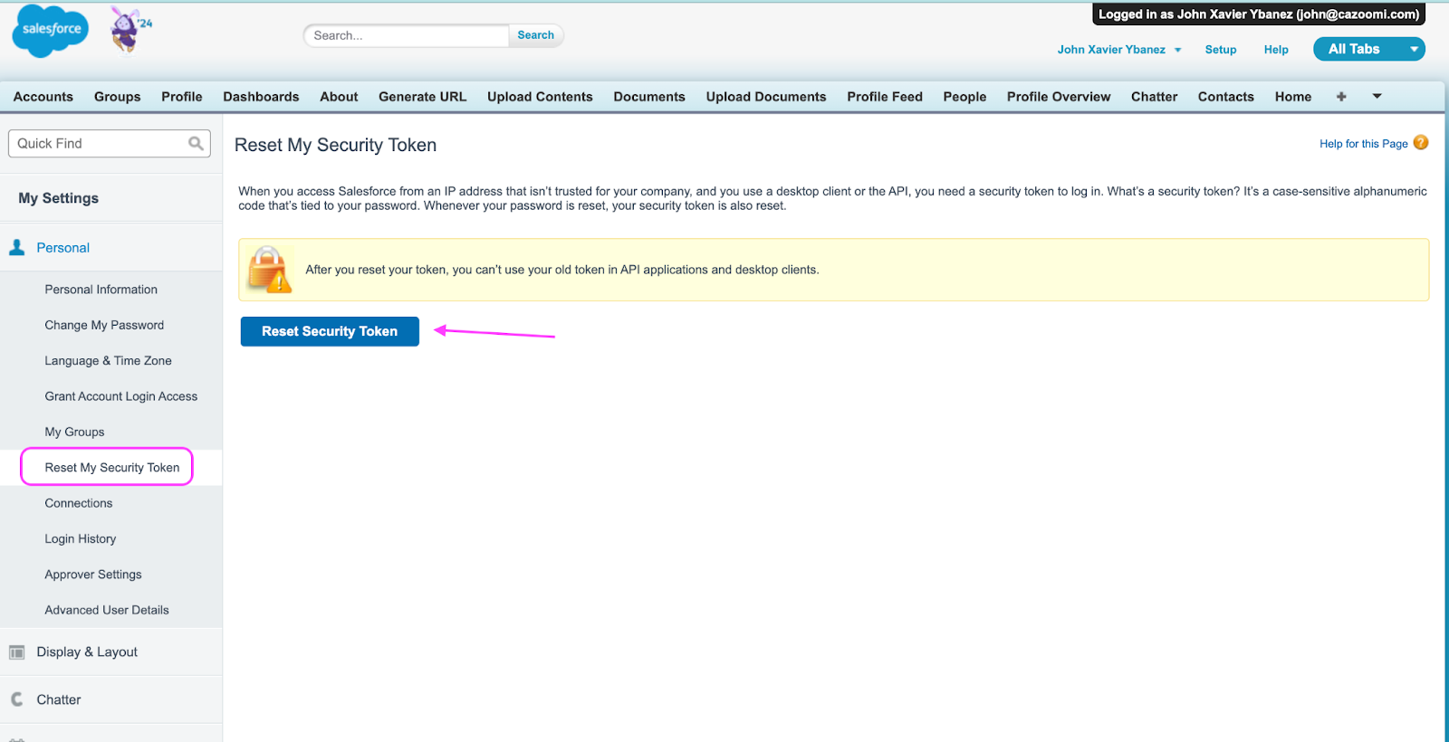Open the Setup link
Screen dimensions: 1449x742
(1221, 50)
